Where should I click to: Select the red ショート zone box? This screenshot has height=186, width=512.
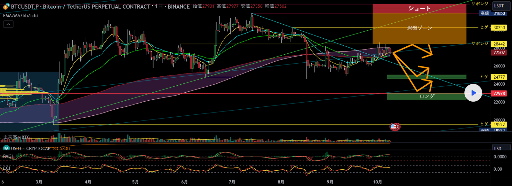click(419, 9)
